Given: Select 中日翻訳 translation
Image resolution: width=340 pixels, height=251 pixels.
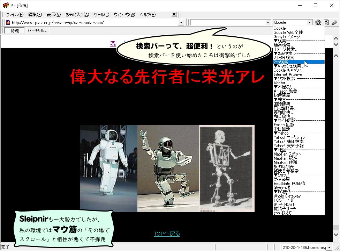Looking at the screenshot, I should pyautogui.click(x=299, y=129).
